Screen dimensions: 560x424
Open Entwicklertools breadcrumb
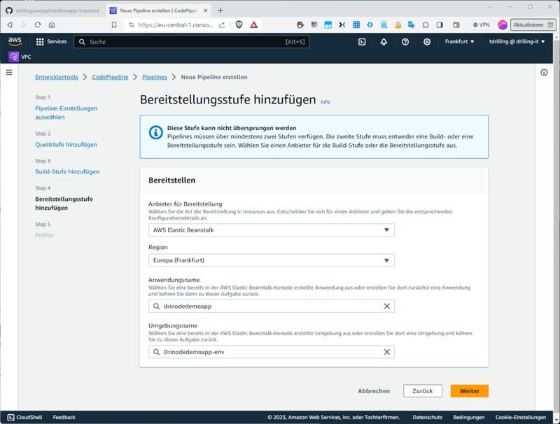tap(57, 77)
